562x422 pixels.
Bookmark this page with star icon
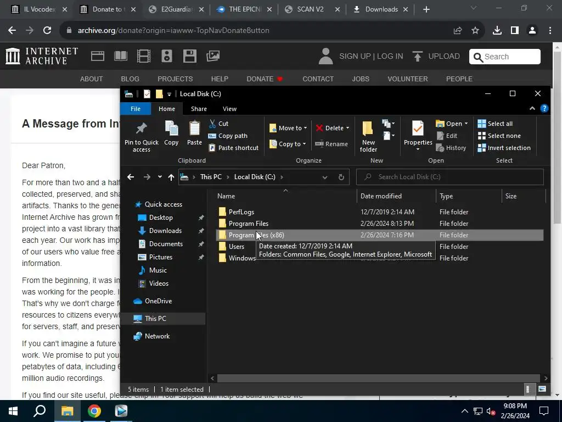[475, 31]
